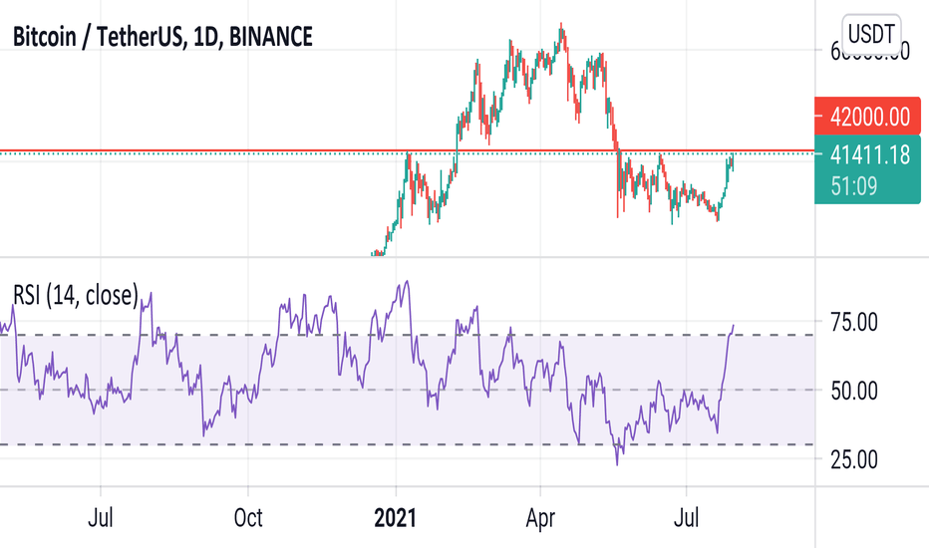Click the 2021 label on time axis
The image size is (929, 548).
pyautogui.click(x=395, y=518)
